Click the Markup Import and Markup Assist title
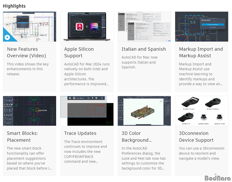Screen dimensions: 232x182 [201, 52]
